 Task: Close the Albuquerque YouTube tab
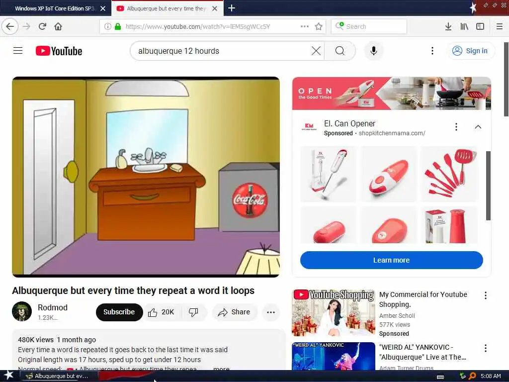coord(215,8)
